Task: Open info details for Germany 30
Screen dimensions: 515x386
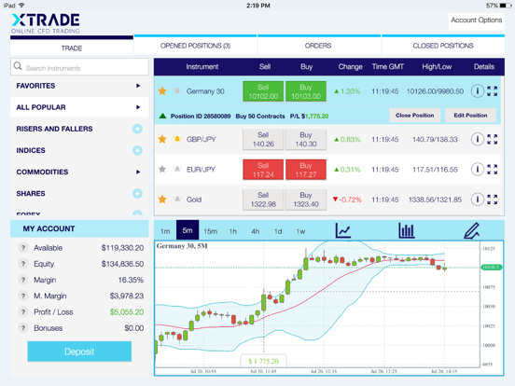Action: (x=478, y=91)
